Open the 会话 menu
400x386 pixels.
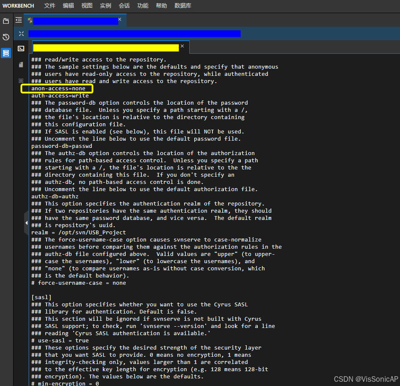click(124, 6)
